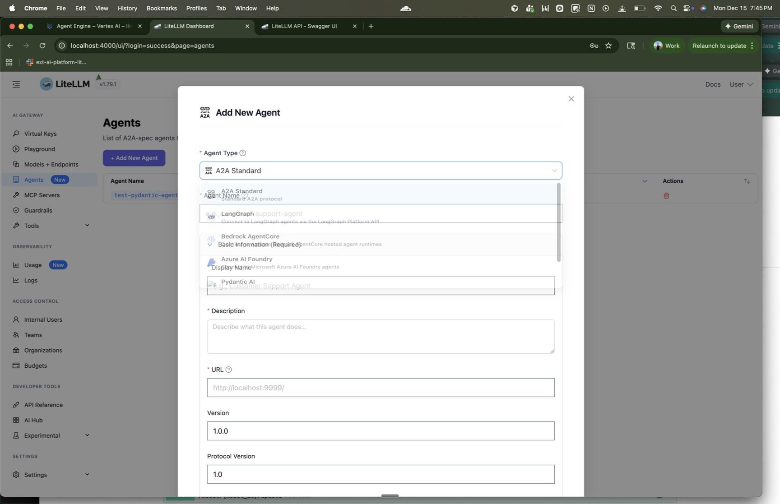Expand the Tools sidebar section
The height and width of the screenshot is (504, 780).
(x=87, y=226)
